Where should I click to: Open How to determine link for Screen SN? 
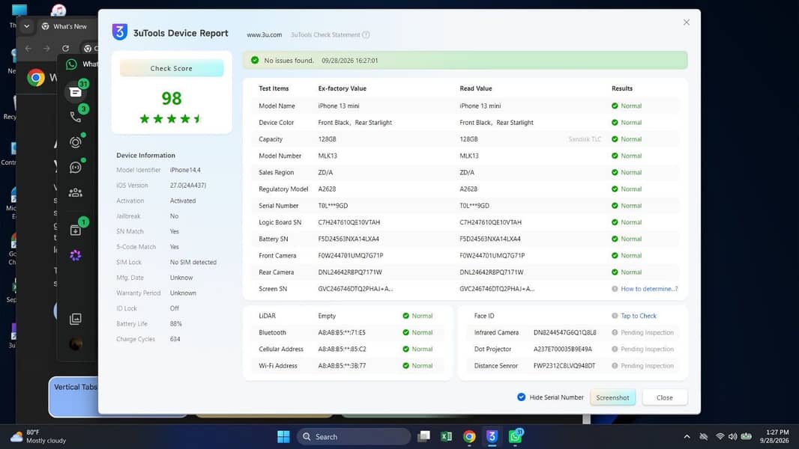pyautogui.click(x=649, y=289)
